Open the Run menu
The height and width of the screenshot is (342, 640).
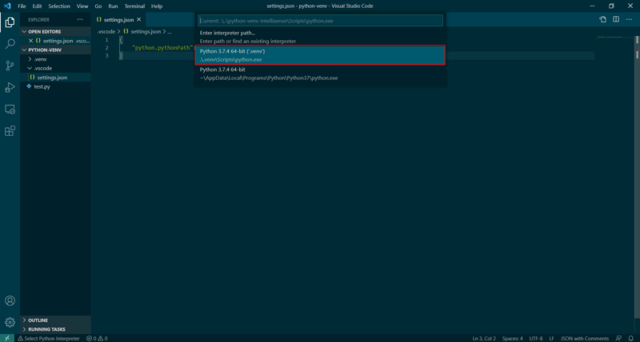click(113, 6)
